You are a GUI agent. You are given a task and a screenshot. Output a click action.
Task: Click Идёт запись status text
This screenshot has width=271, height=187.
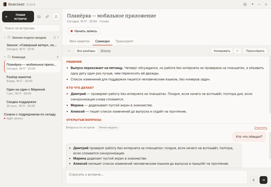tap(15, 118)
